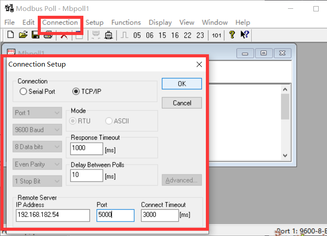Select RTU mode radio button
Image resolution: width=327 pixels, height=236 pixels.
(72, 121)
